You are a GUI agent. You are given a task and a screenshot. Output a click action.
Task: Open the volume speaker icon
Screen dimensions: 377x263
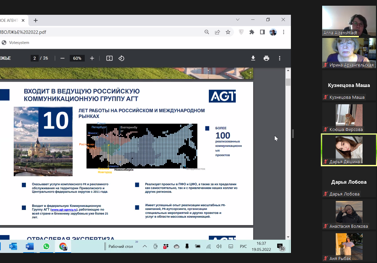(219, 247)
